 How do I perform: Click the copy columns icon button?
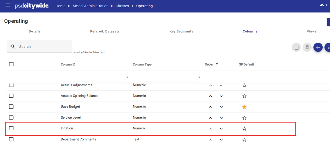(x=296, y=47)
